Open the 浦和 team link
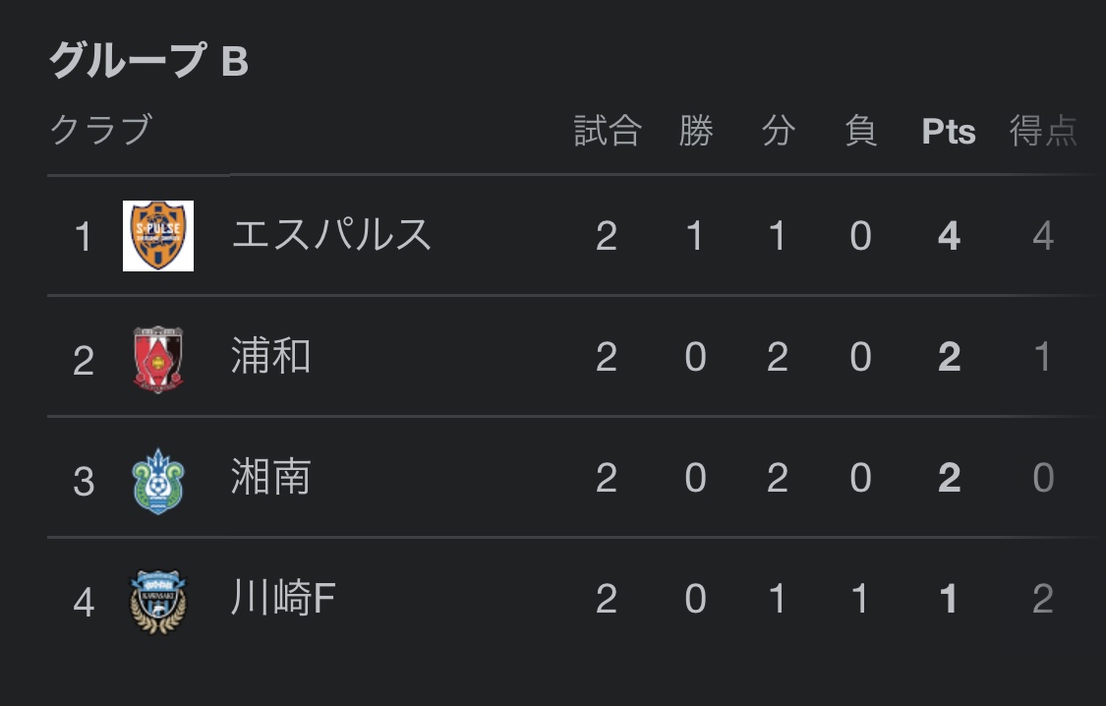The width and height of the screenshot is (1106, 706). tap(270, 357)
